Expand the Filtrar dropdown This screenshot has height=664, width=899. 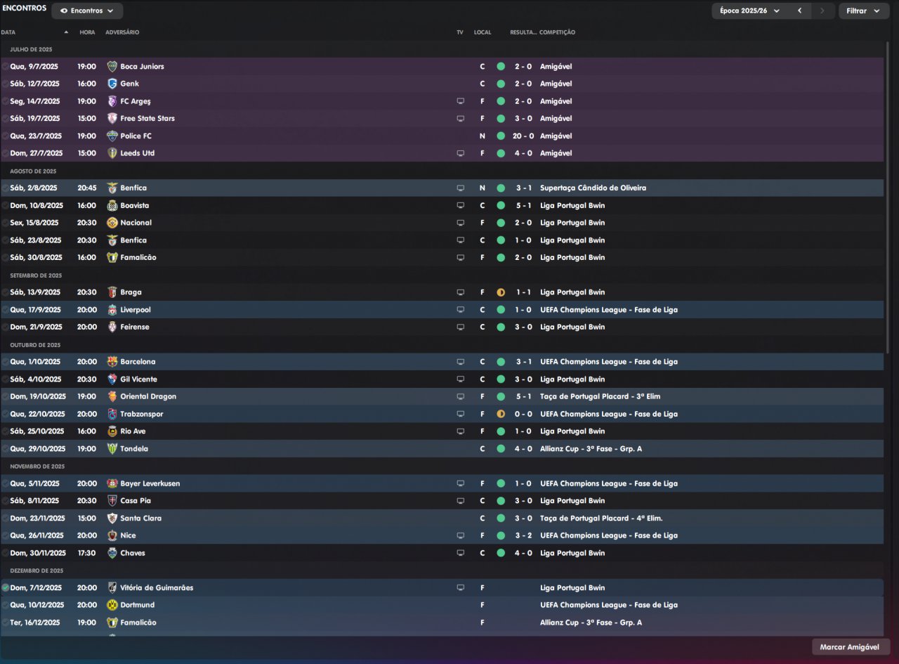(x=863, y=11)
